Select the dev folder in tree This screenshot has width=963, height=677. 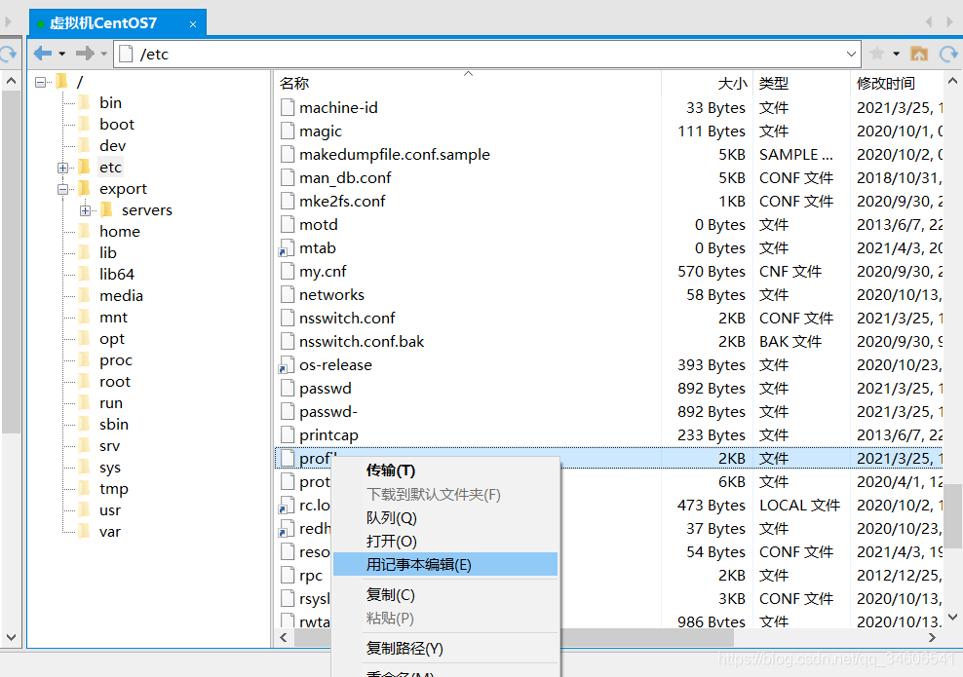112,145
